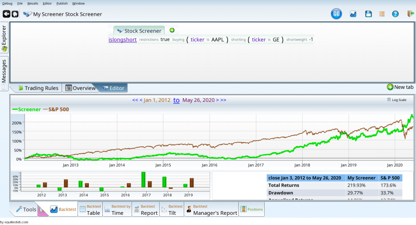Click the first ticker operator before AAPL
The width and height of the screenshot is (416, 225).
198,39
